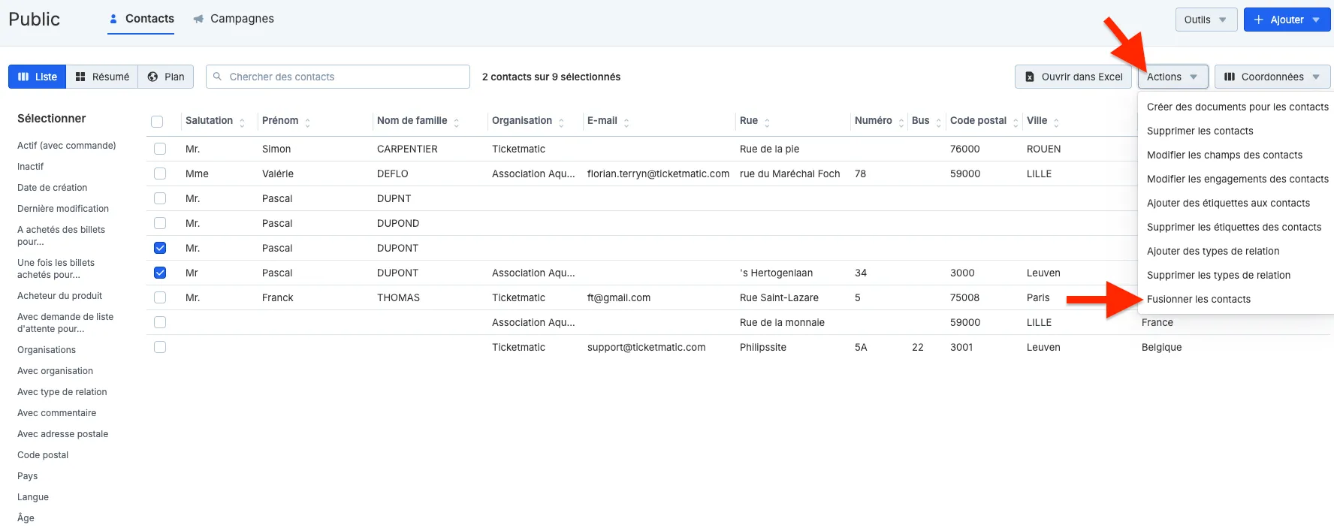Sort by Code postal column arrows
This screenshot has height=528, width=1334.
pos(1016,122)
